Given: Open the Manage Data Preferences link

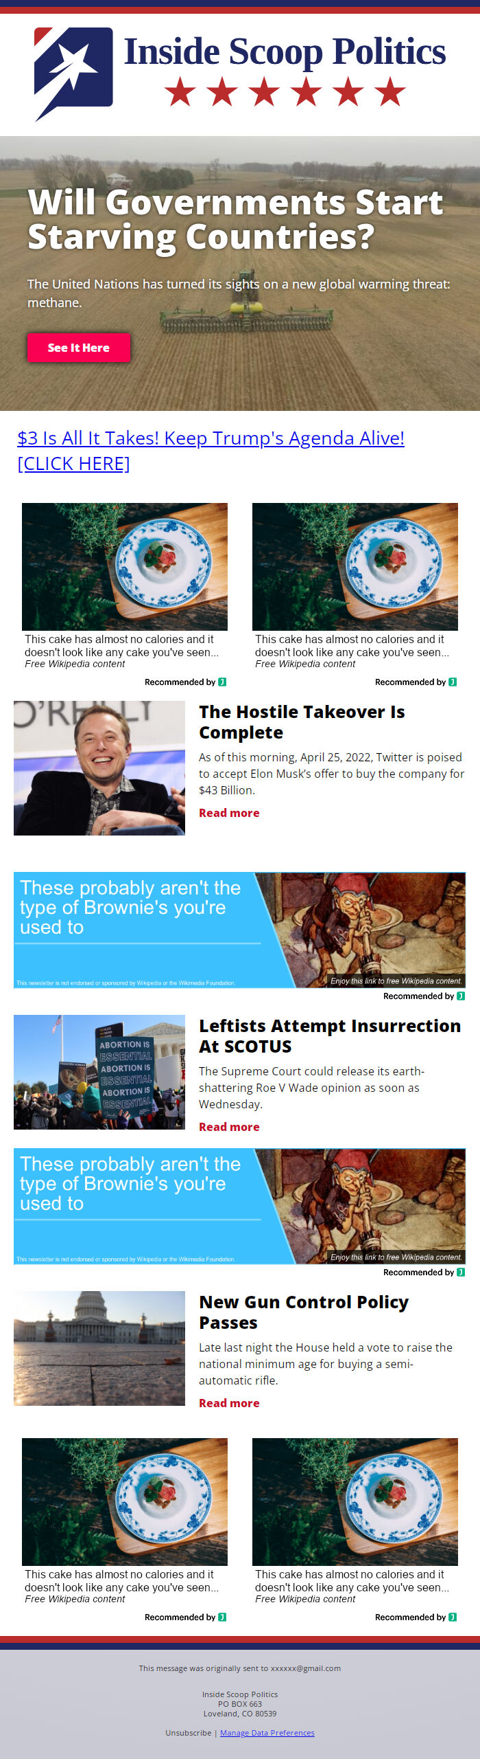Looking at the screenshot, I should click(x=267, y=1733).
